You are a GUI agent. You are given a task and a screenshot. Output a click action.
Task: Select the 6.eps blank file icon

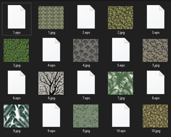pos(17,82)
